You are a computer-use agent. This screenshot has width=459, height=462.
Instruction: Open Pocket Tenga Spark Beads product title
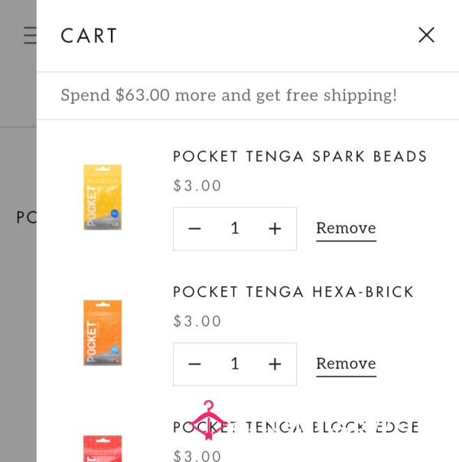300,157
